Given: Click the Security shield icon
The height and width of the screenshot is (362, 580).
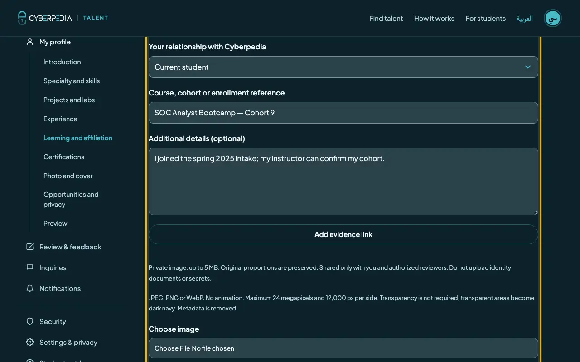Looking at the screenshot, I should coord(30,321).
